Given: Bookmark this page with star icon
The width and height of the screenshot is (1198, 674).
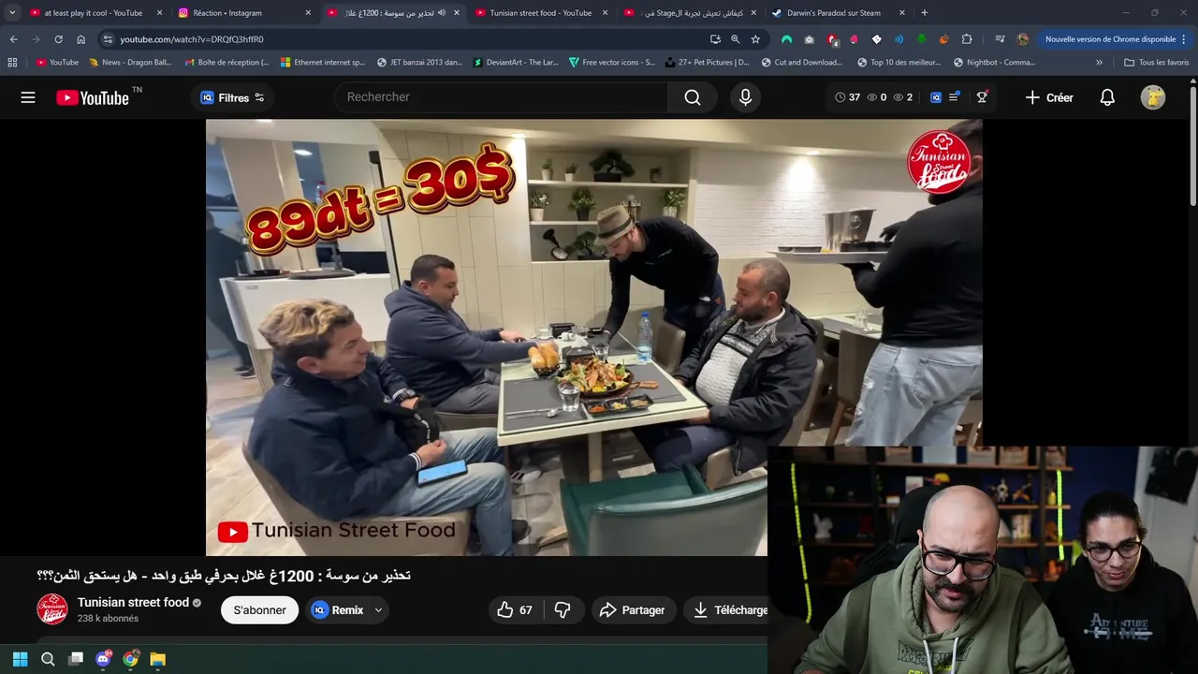Looking at the screenshot, I should pos(755,39).
